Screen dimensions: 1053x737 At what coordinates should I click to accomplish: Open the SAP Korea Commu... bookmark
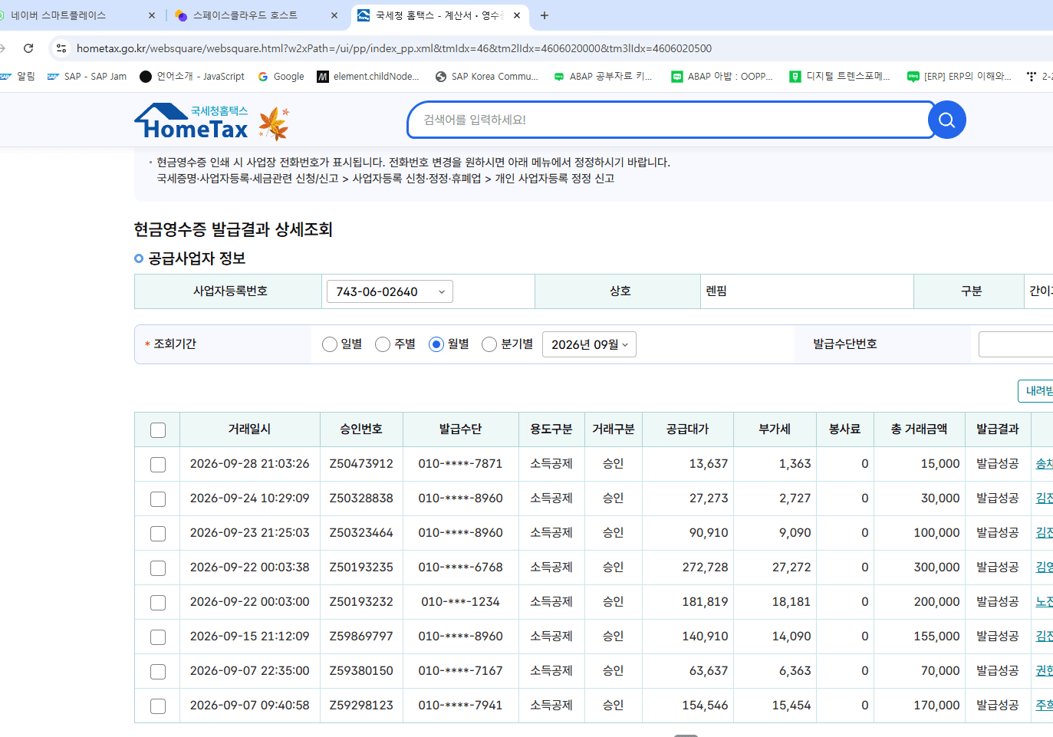[487, 77]
